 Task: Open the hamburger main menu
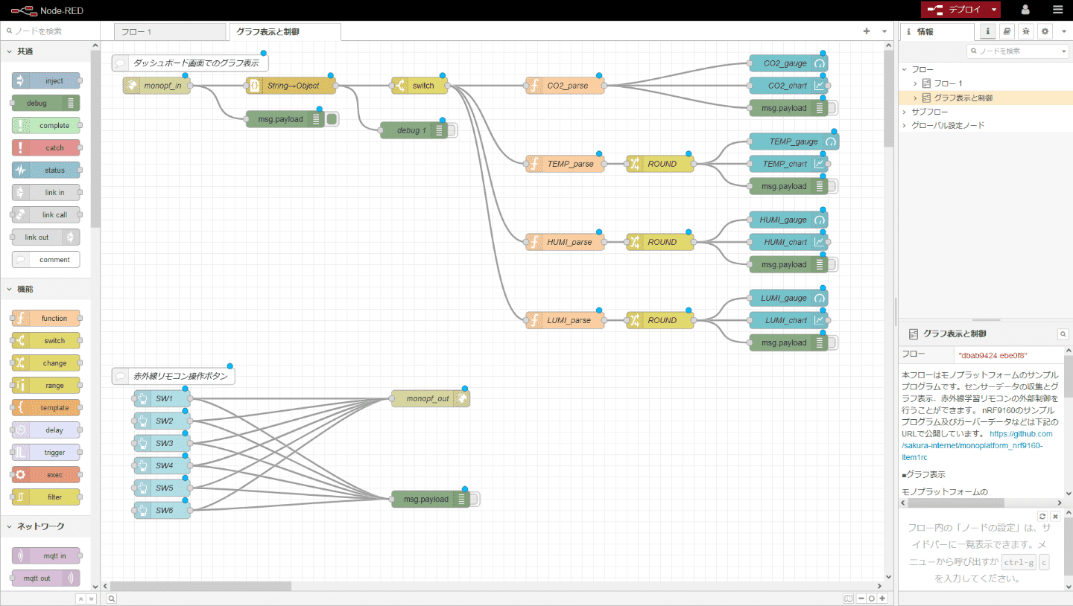point(1057,10)
